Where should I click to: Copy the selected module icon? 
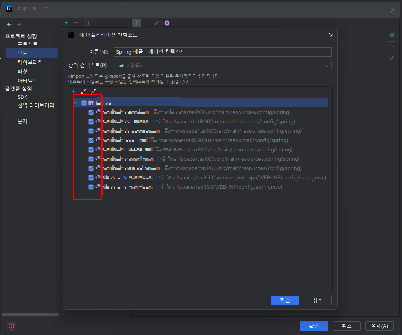[x=86, y=23]
